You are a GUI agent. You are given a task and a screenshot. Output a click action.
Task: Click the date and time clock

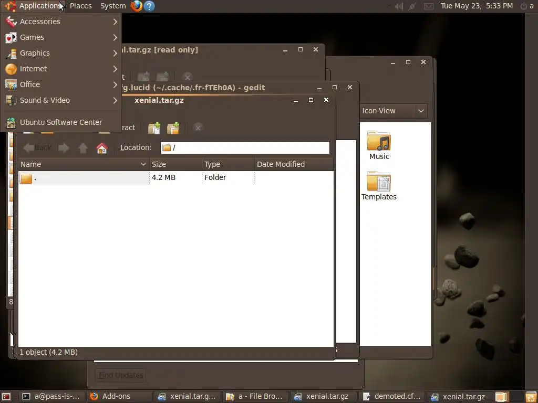click(x=477, y=6)
